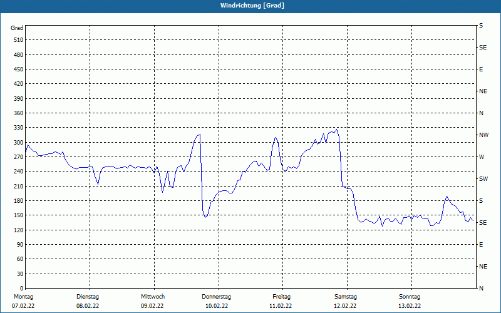
Task: Click the N compass label aligned with 360
Action: coord(481,113)
